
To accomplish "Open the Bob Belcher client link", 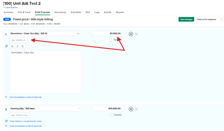I will point(12,7).
